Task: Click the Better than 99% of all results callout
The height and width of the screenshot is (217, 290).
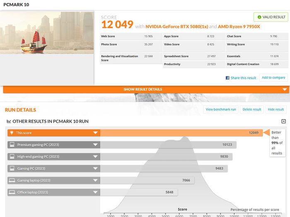Action: (x=277, y=143)
